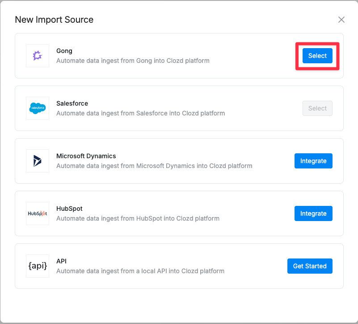Click the Microsoft Dynamics logo icon
This screenshot has width=358, height=324.
(37, 161)
